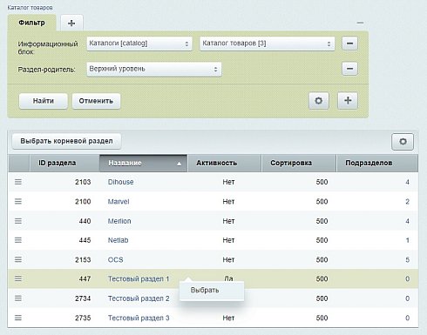The height and width of the screenshot is (335, 427).
Task: Open the row menu icon for Merlion
Action: click(x=18, y=221)
